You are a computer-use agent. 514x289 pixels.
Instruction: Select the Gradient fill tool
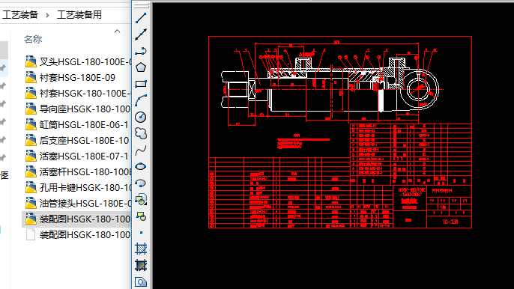[141, 265]
